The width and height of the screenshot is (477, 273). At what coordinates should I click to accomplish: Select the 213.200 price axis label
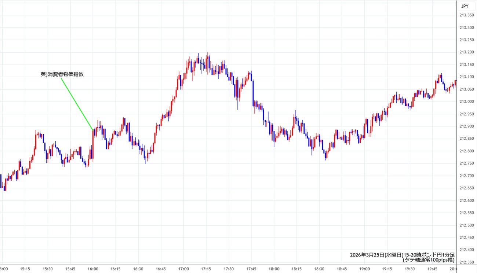pos(466,52)
